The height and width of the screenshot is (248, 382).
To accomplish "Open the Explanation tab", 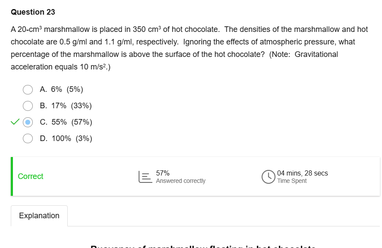I will pyautogui.click(x=39, y=216).
